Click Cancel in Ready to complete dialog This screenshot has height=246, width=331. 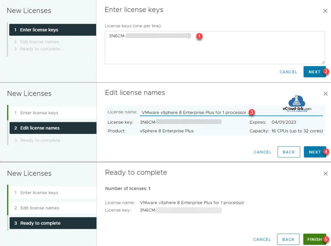point(262,239)
